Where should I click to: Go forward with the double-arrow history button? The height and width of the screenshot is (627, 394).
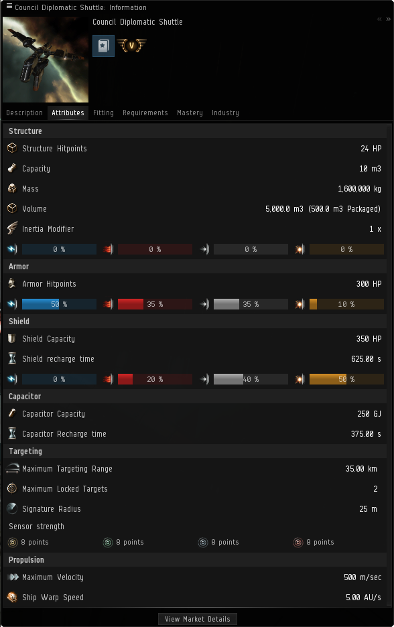coord(388,19)
